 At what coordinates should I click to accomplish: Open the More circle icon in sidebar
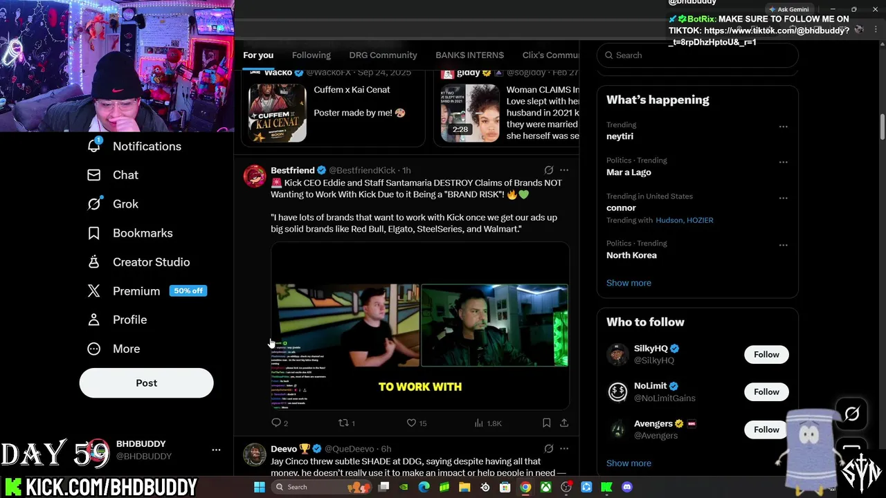pos(94,349)
